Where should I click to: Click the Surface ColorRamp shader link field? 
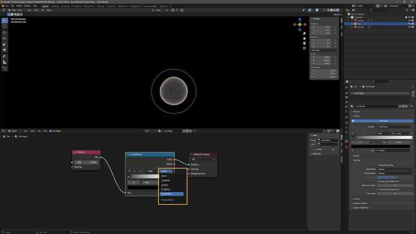point(394,127)
